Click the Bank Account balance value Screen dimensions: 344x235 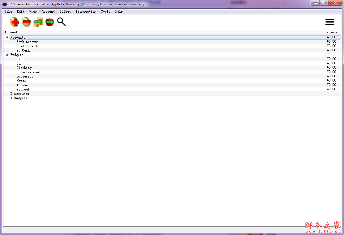click(x=332, y=42)
